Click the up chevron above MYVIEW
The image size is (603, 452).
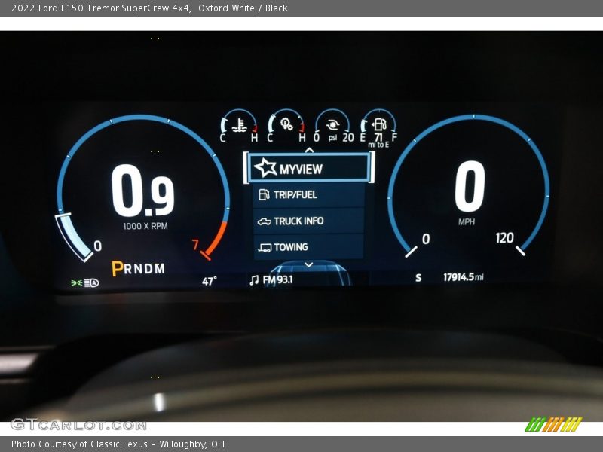coord(309,150)
